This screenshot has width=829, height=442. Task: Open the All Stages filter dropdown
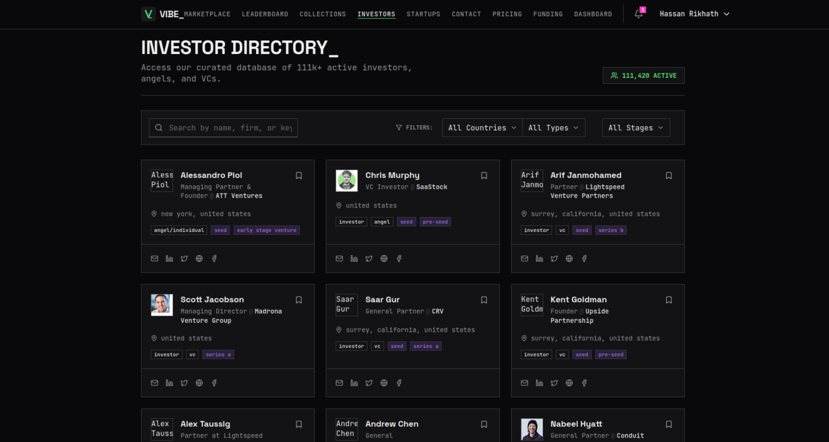636,128
